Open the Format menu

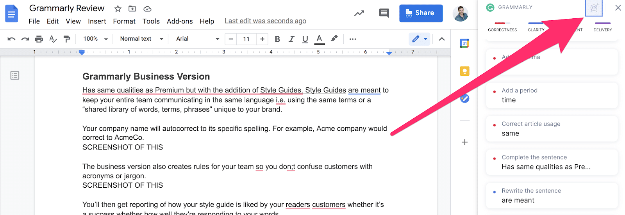(x=124, y=21)
